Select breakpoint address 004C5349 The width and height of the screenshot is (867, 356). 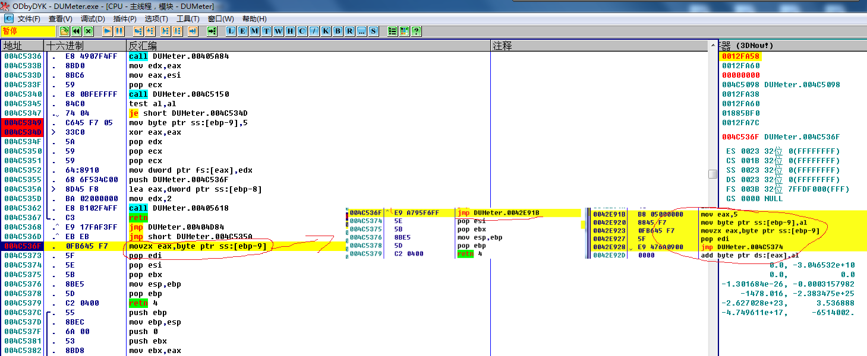(x=23, y=123)
